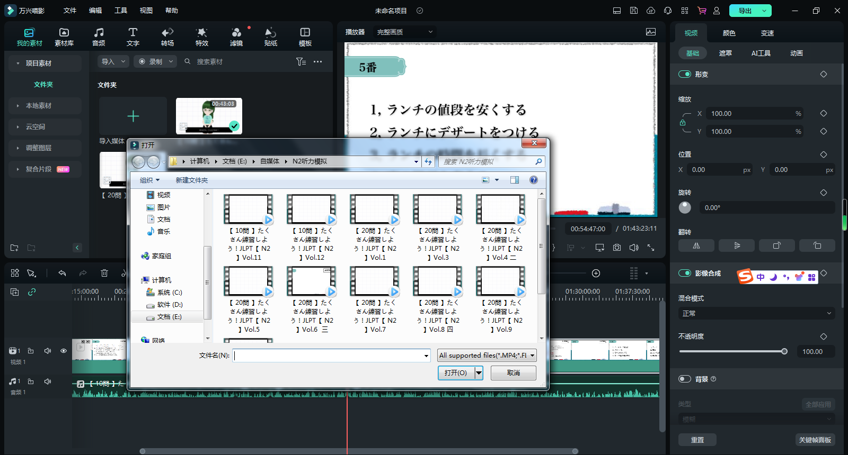The height and width of the screenshot is (455, 848).
Task: Disable the 影像合成 toggle
Action: click(x=685, y=273)
